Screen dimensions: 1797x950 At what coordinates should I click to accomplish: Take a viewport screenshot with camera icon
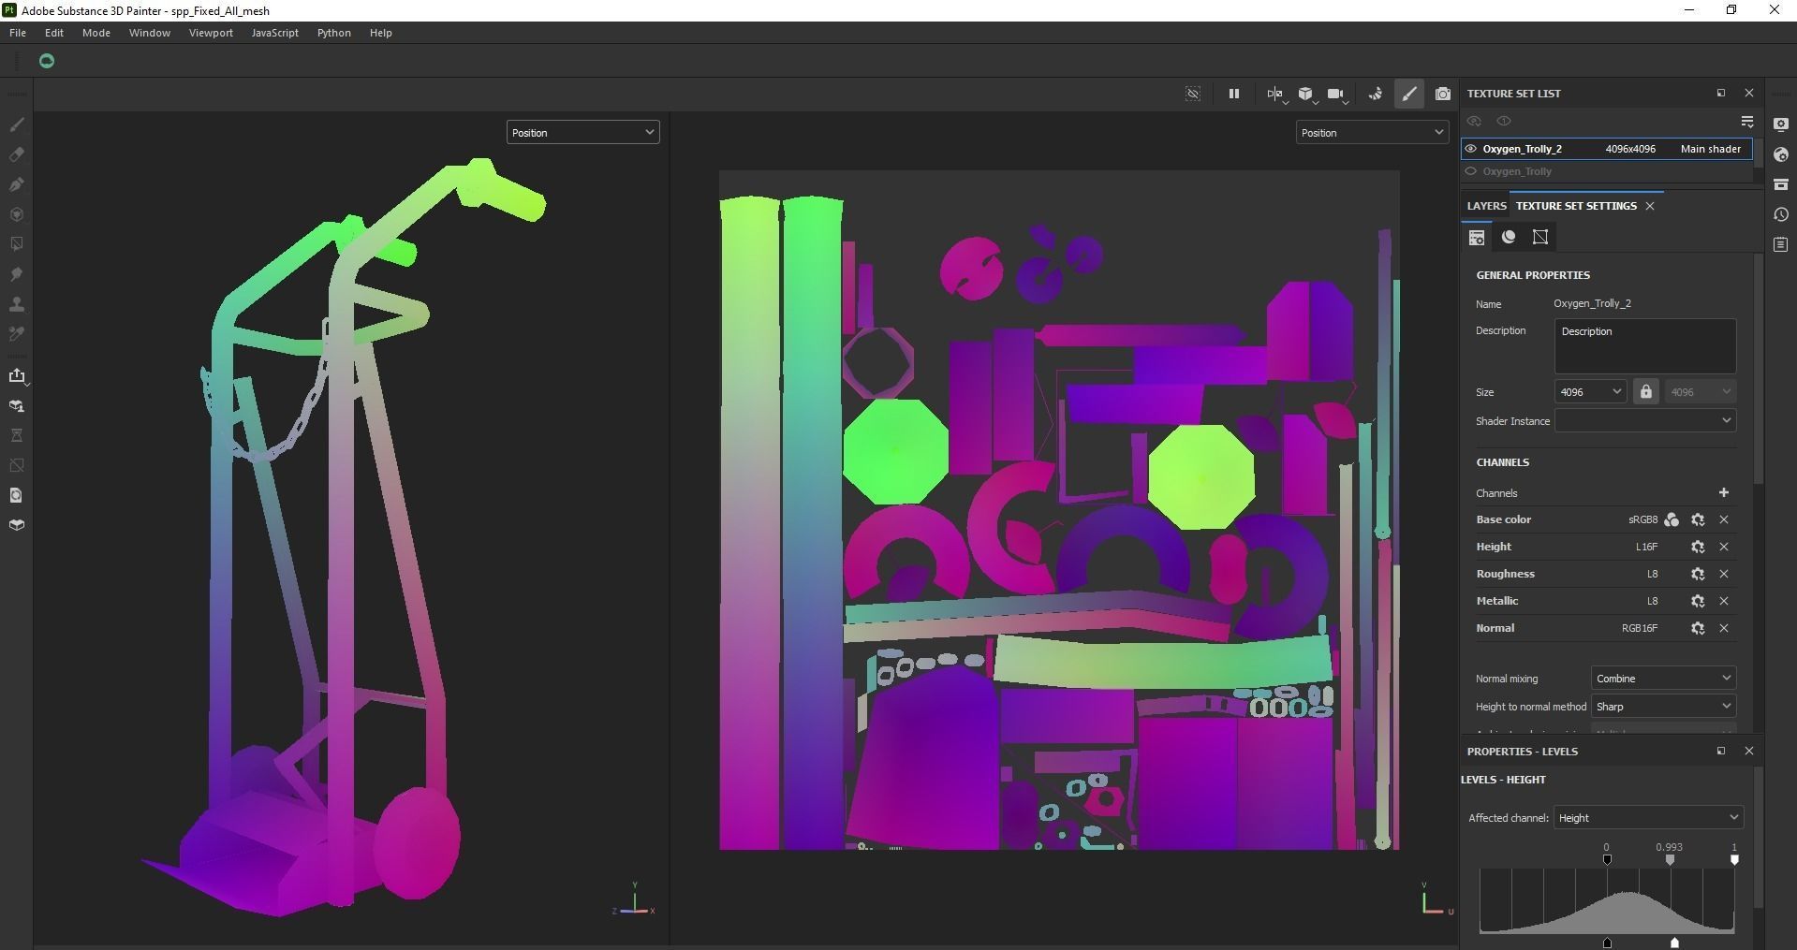click(x=1443, y=94)
